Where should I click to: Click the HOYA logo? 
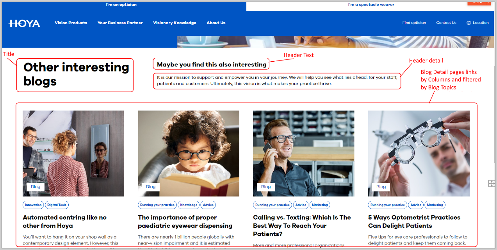[24, 23]
